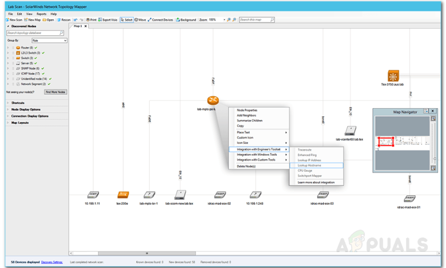446x268 pixels.
Task: Select the tex-200e switch node
Action: pos(123,194)
